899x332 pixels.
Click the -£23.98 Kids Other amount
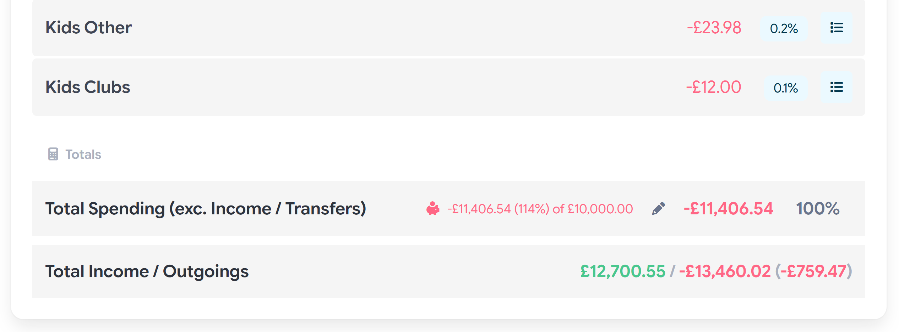pyautogui.click(x=714, y=28)
